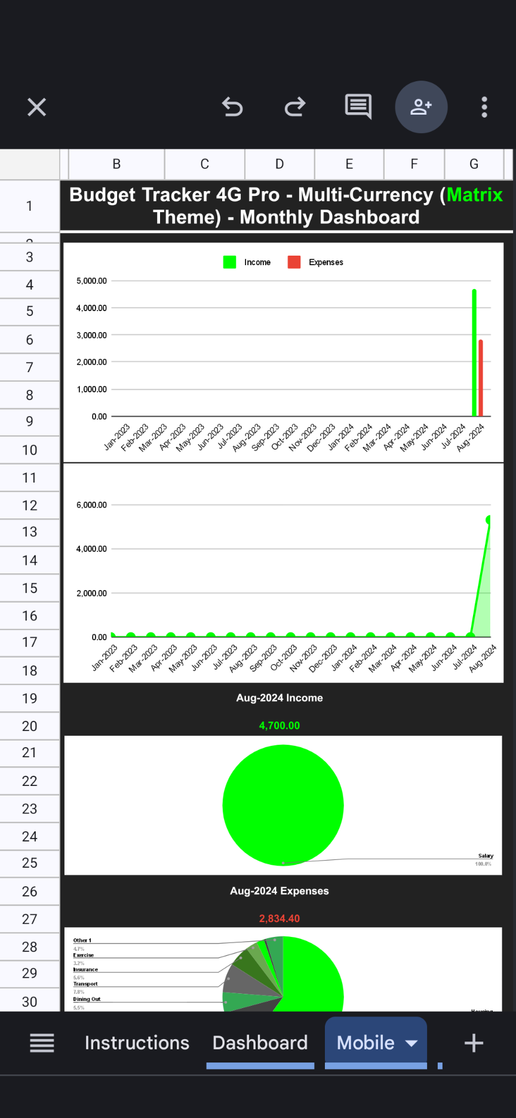Select column G header
Viewport: 516px width, 1118px height.
[x=474, y=164]
